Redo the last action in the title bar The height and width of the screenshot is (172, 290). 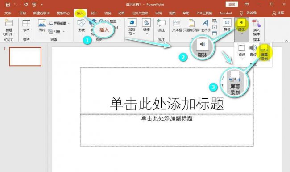(26, 4)
